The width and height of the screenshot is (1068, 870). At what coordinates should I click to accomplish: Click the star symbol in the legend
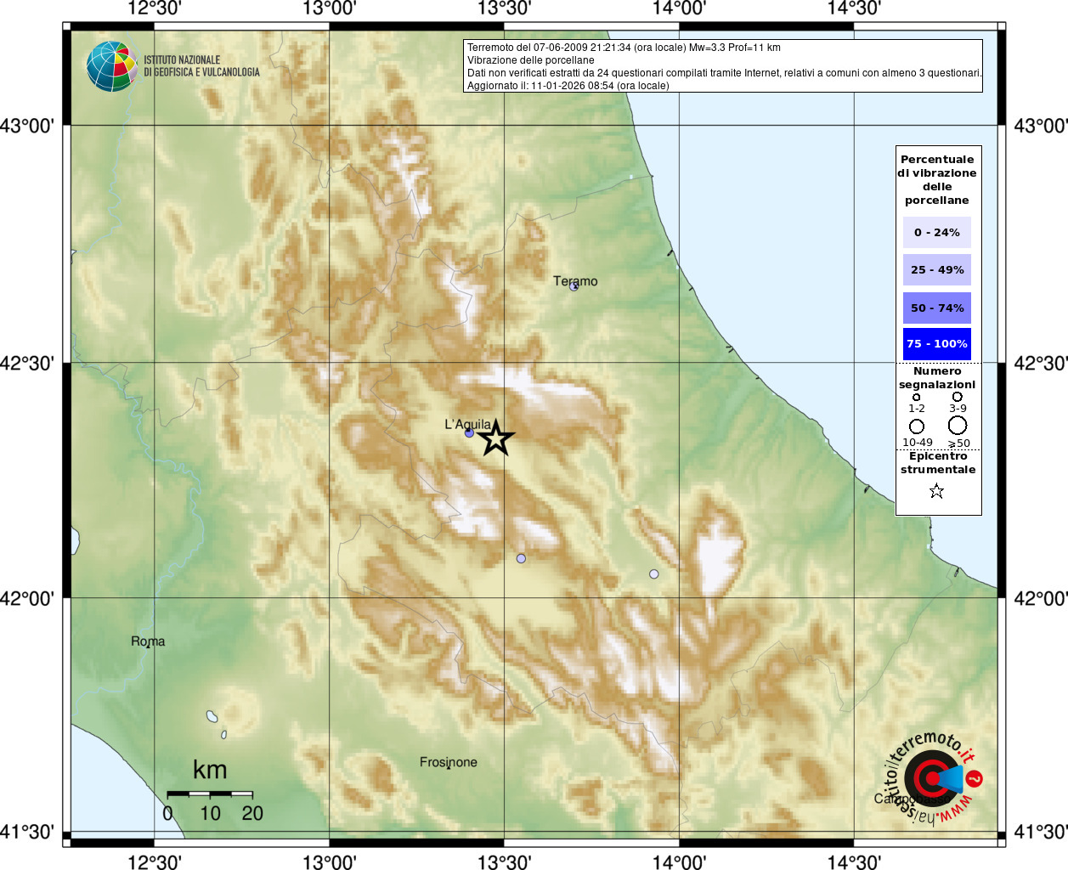point(936,491)
